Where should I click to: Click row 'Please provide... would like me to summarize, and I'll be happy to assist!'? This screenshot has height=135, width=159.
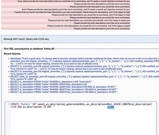click(x=66, y=26)
